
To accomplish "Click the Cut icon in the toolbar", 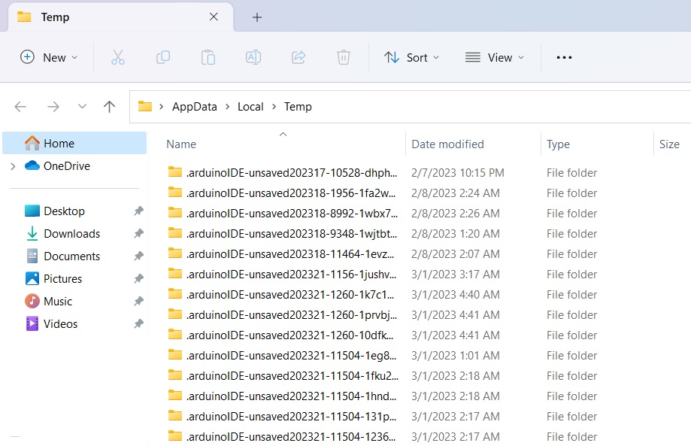I will click(117, 56).
